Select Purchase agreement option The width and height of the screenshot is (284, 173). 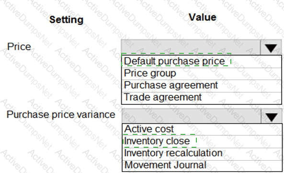[x=202, y=86]
